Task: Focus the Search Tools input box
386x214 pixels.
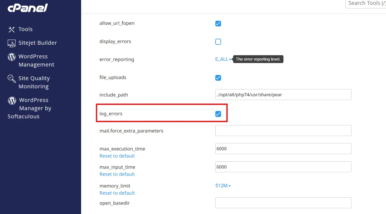Action: pos(366,4)
